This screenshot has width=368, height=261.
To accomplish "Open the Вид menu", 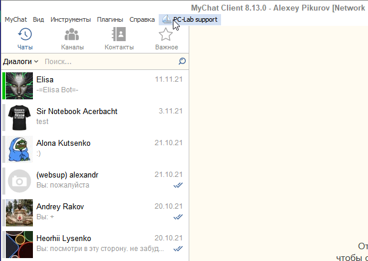I will [38, 19].
